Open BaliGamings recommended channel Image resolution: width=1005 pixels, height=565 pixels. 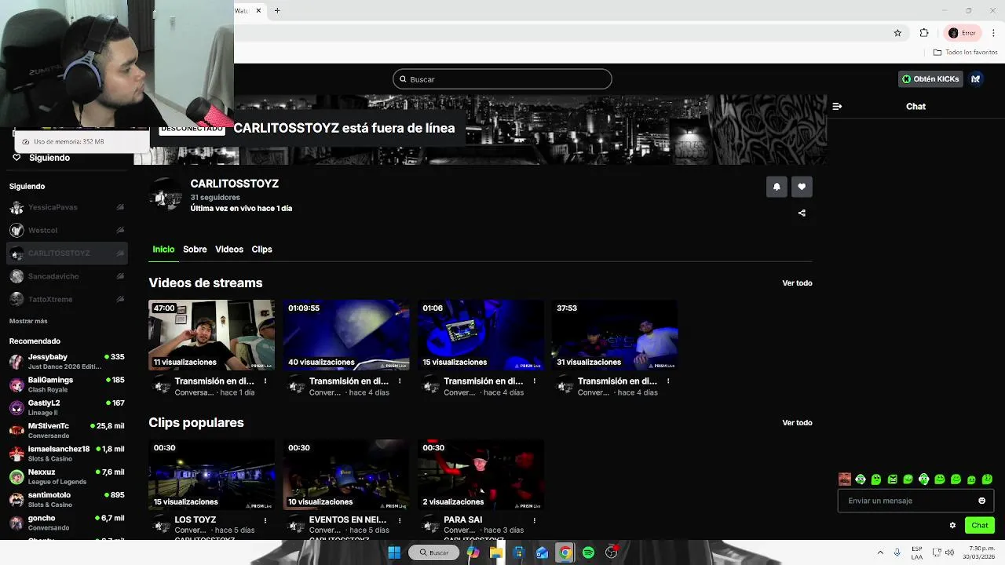point(67,385)
